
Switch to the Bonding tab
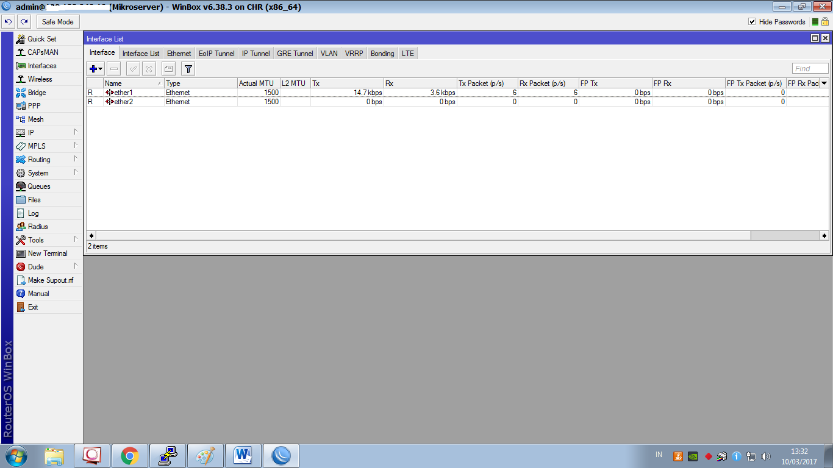[x=382, y=54]
